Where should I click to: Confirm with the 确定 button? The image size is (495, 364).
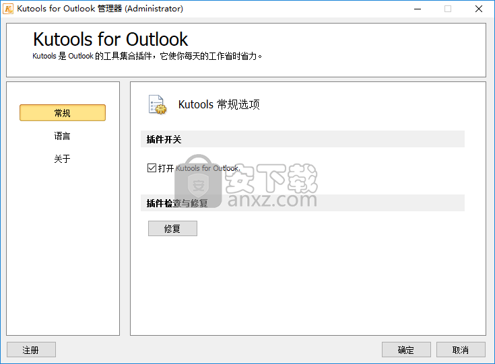coord(406,350)
